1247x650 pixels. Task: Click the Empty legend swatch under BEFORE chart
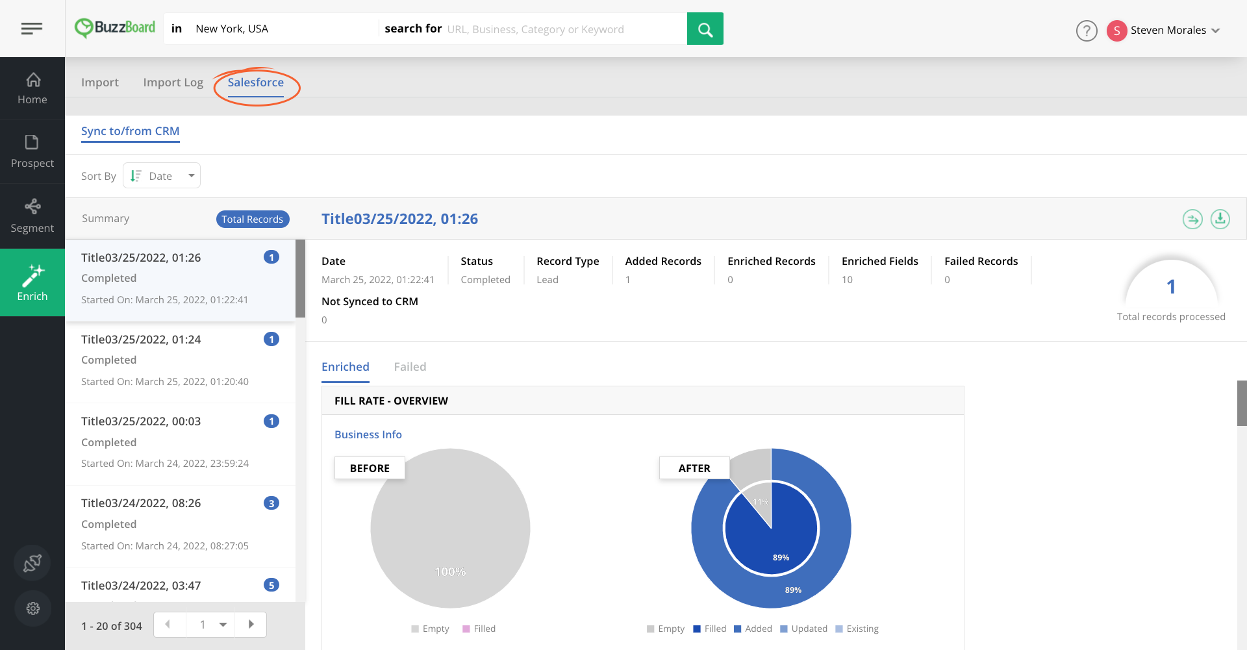(415, 629)
